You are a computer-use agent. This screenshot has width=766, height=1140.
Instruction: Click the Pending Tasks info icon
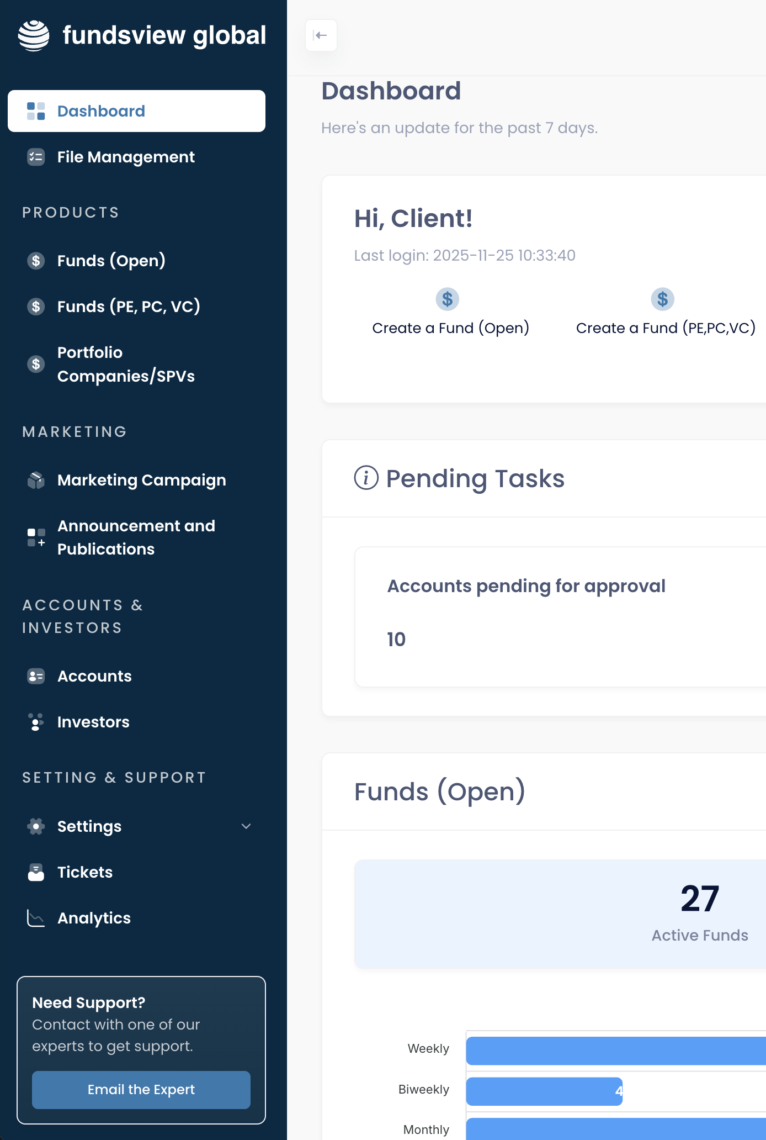366,478
